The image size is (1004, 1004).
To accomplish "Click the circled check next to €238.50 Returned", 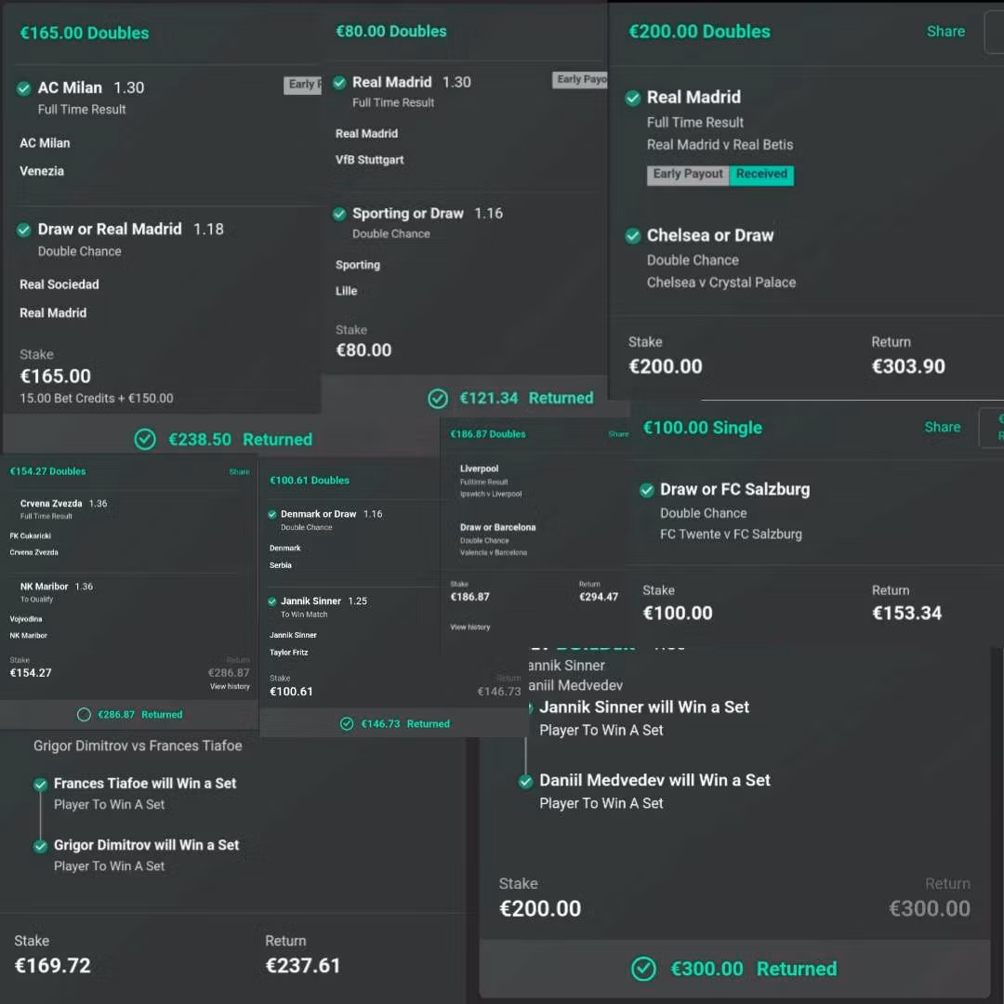I will [145, 439].
